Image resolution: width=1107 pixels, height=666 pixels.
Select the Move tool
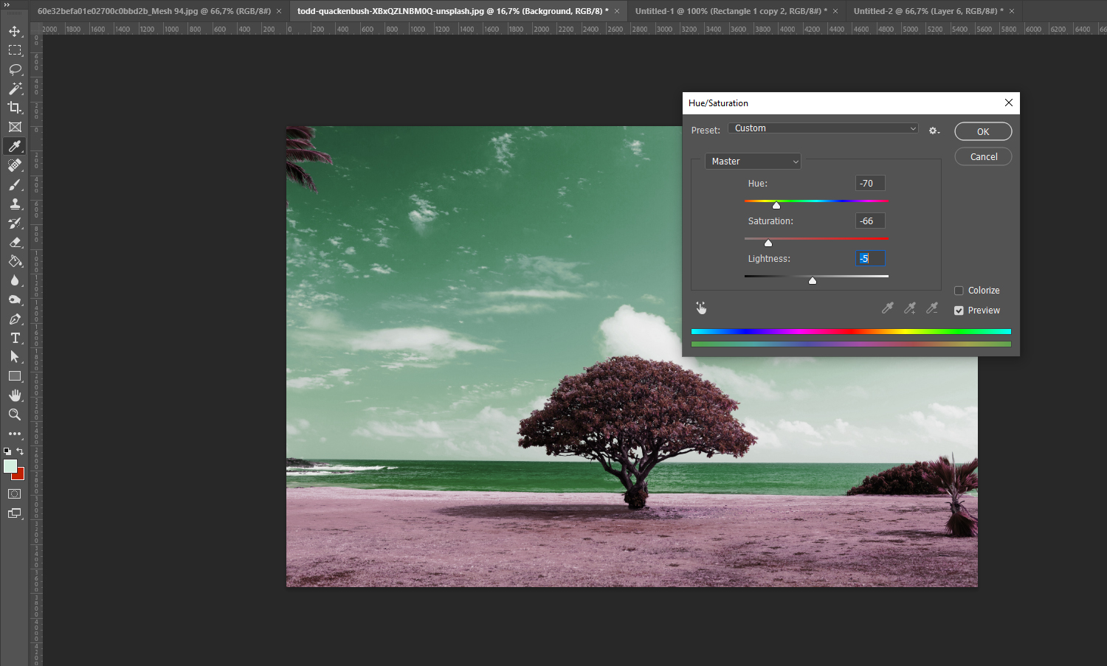pos(15,31)
